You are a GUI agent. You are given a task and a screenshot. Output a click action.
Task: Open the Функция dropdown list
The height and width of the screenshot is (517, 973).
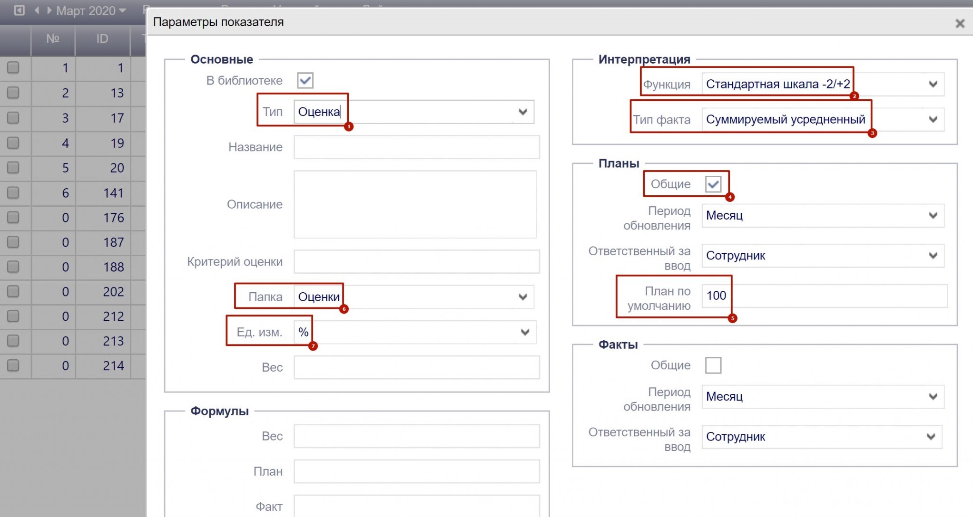pos(933,84)
